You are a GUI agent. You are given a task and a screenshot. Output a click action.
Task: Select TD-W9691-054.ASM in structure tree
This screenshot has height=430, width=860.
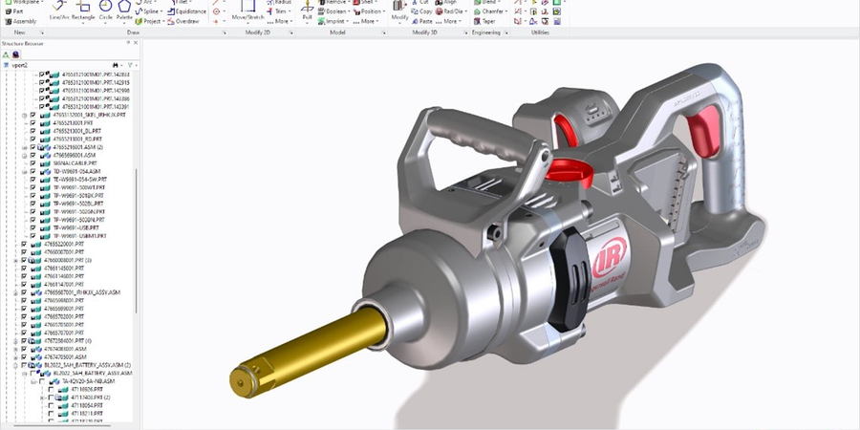[x=72, y=171]
